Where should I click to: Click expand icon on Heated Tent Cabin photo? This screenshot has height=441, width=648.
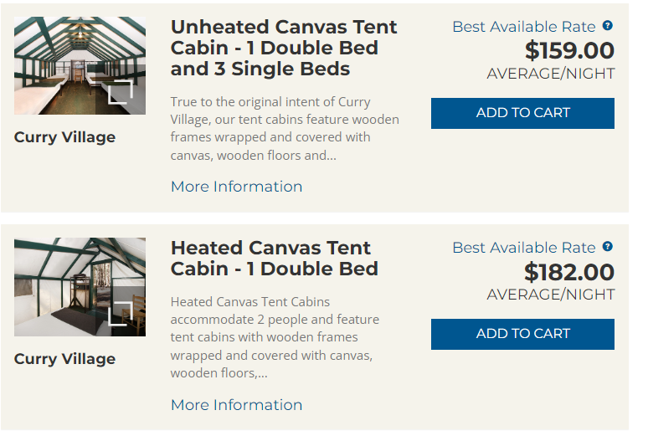121,313
